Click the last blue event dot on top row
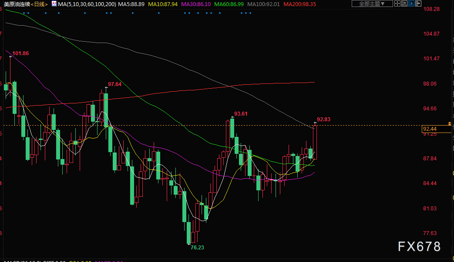This screenshot has height=262, width=454. 250,13
